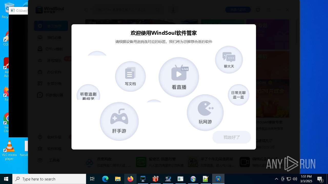This screenshot has width=328, height=184.
Task: Launch Microsoft Edge from taskbar
Action: click(105, 179)
